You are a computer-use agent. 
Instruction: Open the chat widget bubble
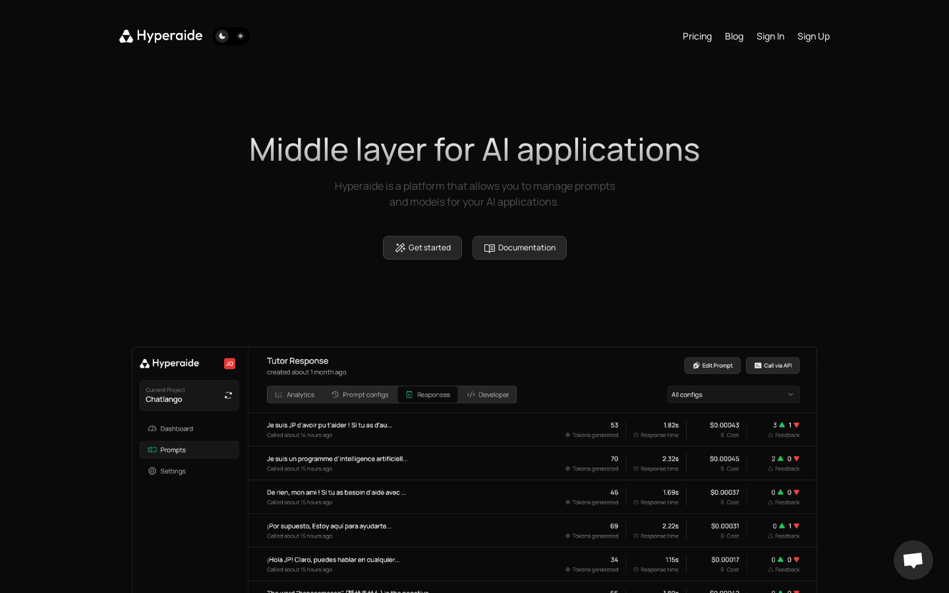tap(913, 560)
